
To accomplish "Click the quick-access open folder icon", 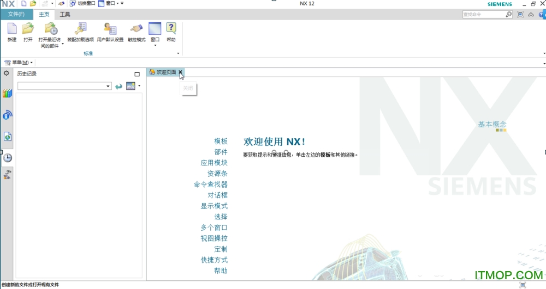I will [33, 3].
